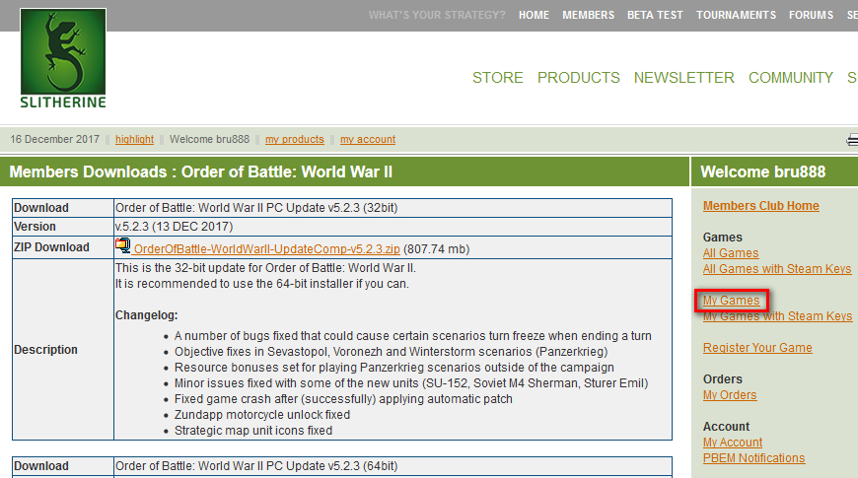The image size is (858, 478).
Task: Click the Slitherine lizard logo
Action: pyautogui.click(x=63, y=58)
